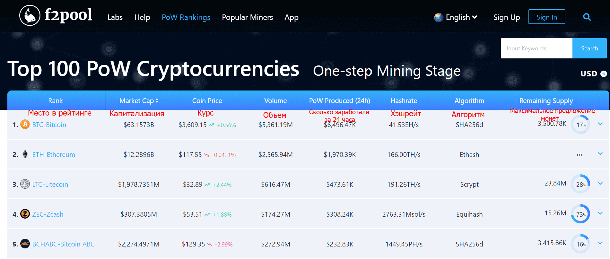Click the f2pool fish logo
The height and width of the screenshot is (259, 610).
pos(30,15)
